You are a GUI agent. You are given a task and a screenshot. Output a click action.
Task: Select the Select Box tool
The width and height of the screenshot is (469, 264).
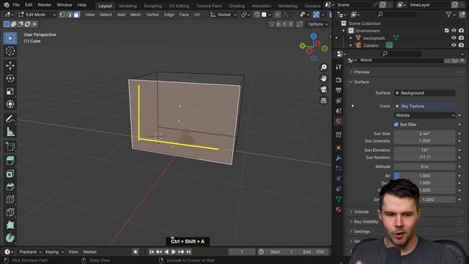pyautogui.click(x=10, y=38)
